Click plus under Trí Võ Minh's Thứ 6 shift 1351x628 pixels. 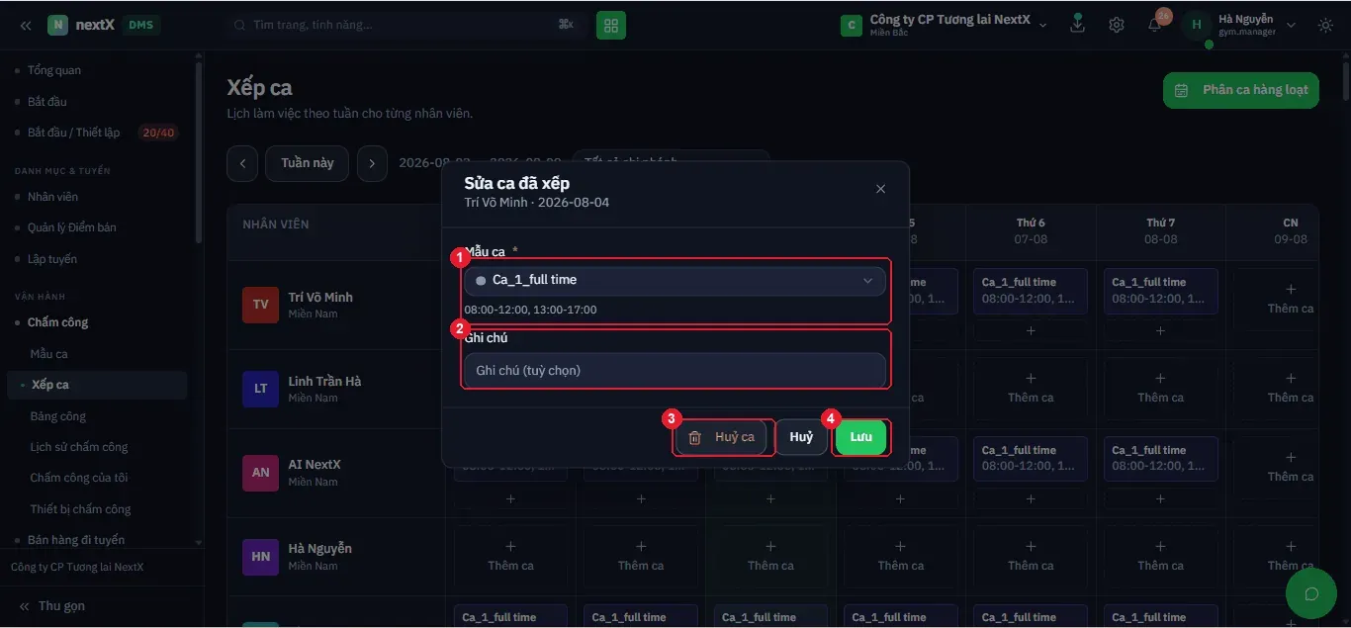point(1031,331)
